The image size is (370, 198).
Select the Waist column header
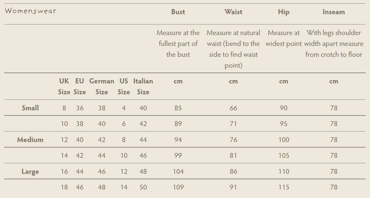[x=233, y=12]
